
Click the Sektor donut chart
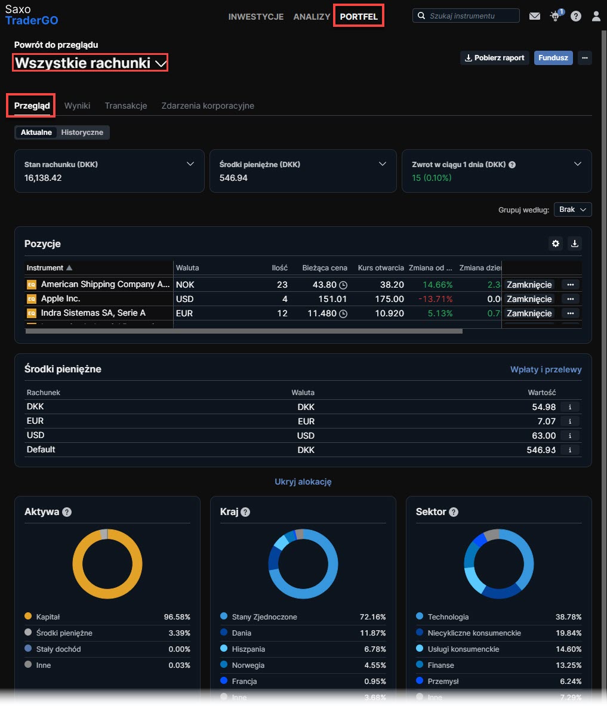tap(499, 564)
